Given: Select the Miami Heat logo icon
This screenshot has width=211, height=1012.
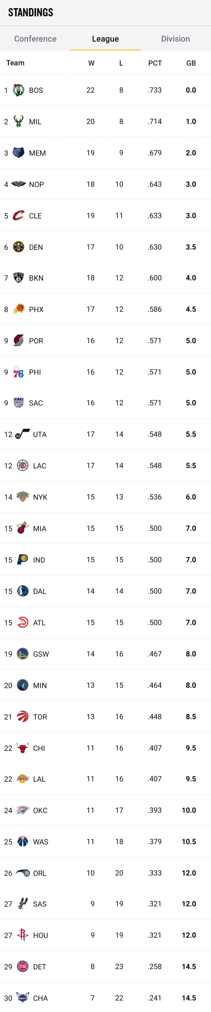Looking at the screenshot, I should click(23, 528).
